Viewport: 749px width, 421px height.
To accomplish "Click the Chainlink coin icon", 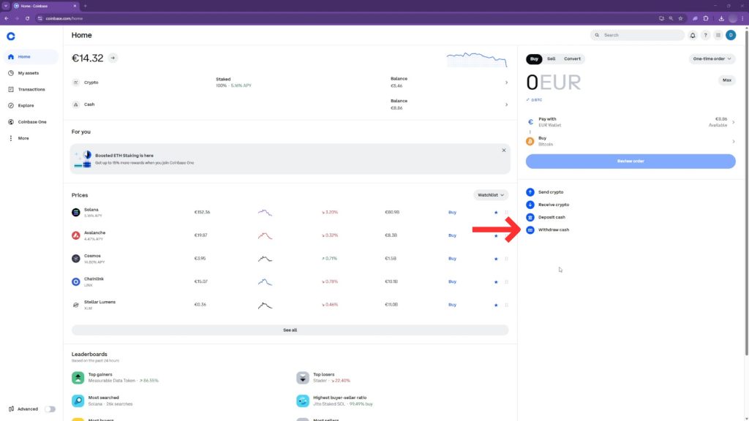I will 76,281.
